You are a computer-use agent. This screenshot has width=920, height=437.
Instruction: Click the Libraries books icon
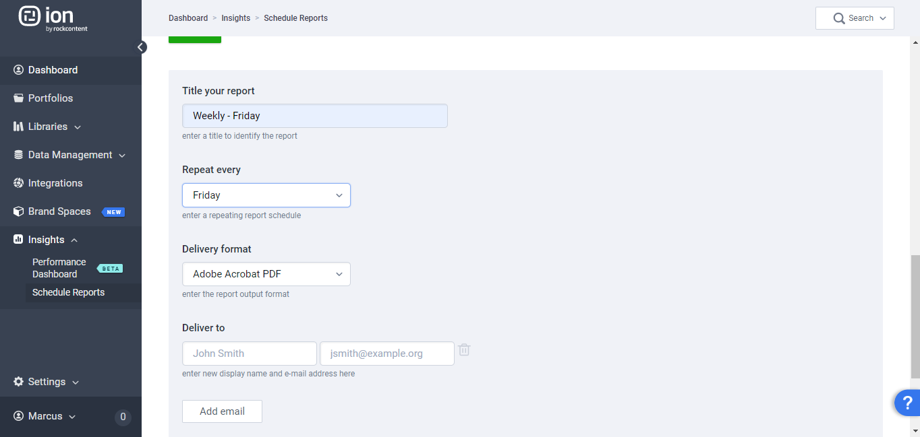tap(18, 127)
